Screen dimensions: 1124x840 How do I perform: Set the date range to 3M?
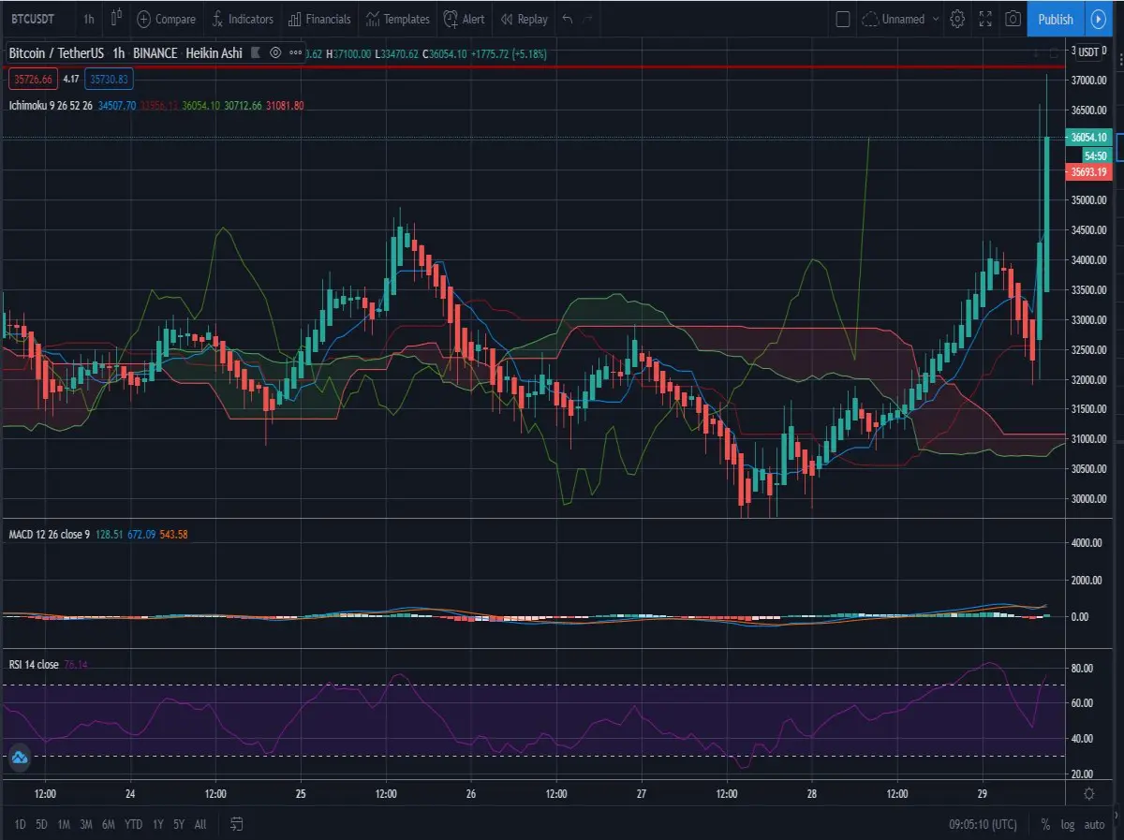[86, 824]
